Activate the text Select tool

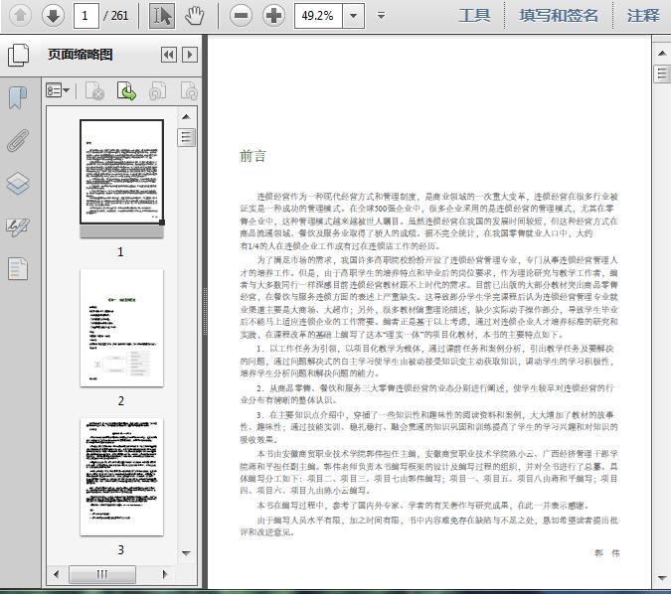point(162,16)
